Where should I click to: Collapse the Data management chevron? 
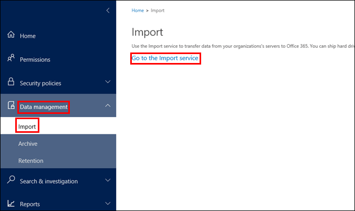(x=108, y=106)
